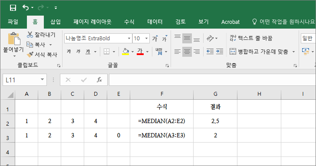The height and width of the screenshot is (166, 316).
Task: Cut selection with 잘라내기
Action: pos(41,35)
